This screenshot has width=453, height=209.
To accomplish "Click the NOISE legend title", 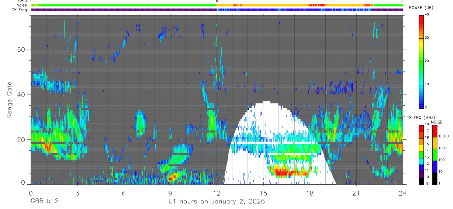I will (437, 122).
